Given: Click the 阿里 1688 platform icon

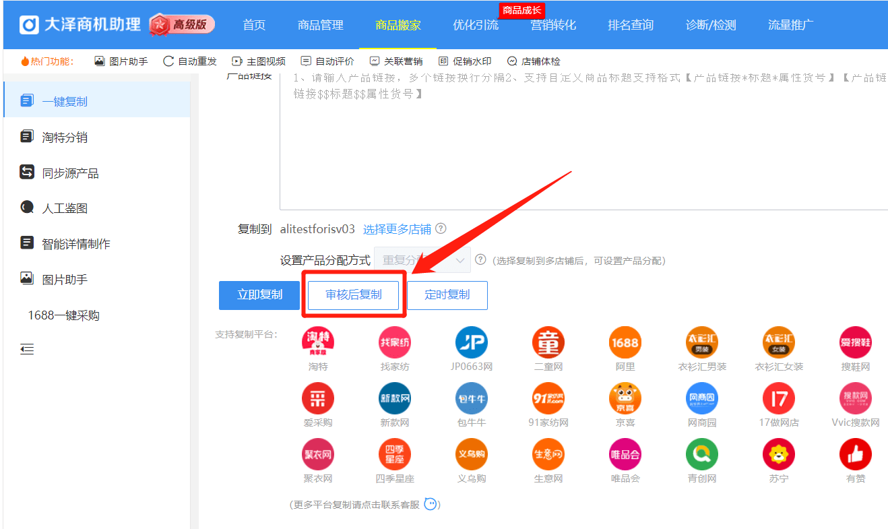Looking at the screenshot, I should click(625, 342).
